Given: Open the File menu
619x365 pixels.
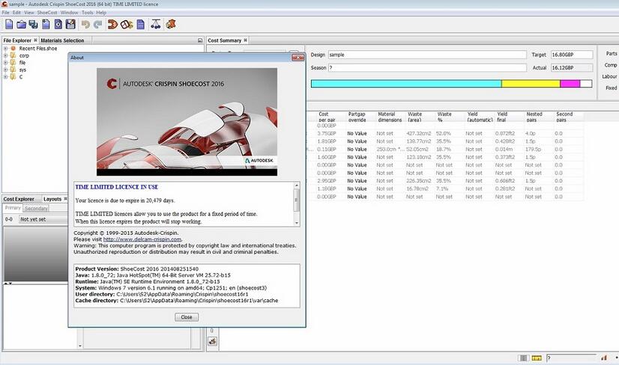Looking at the screenshot, I should [5, 13].
